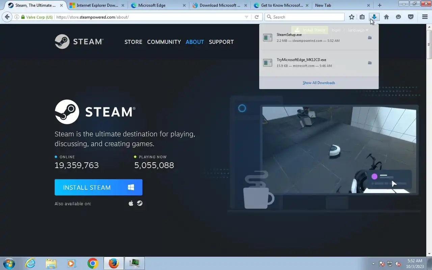Click the PLAYING NOW count 5,055,088

point(154,165)
